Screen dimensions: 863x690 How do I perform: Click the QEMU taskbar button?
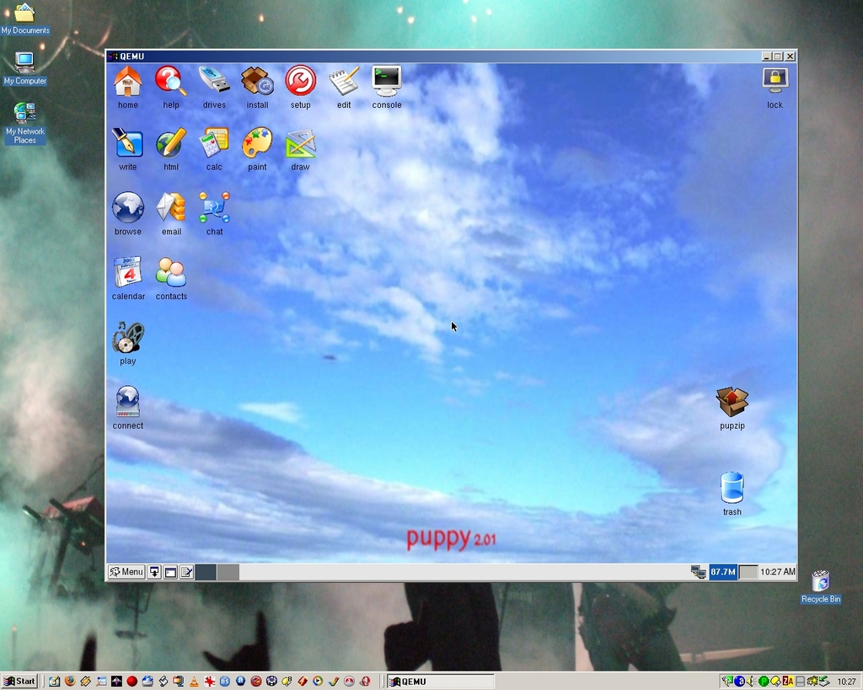440,682
